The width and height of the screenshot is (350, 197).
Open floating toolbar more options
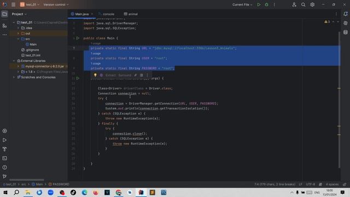click(147, 76)
